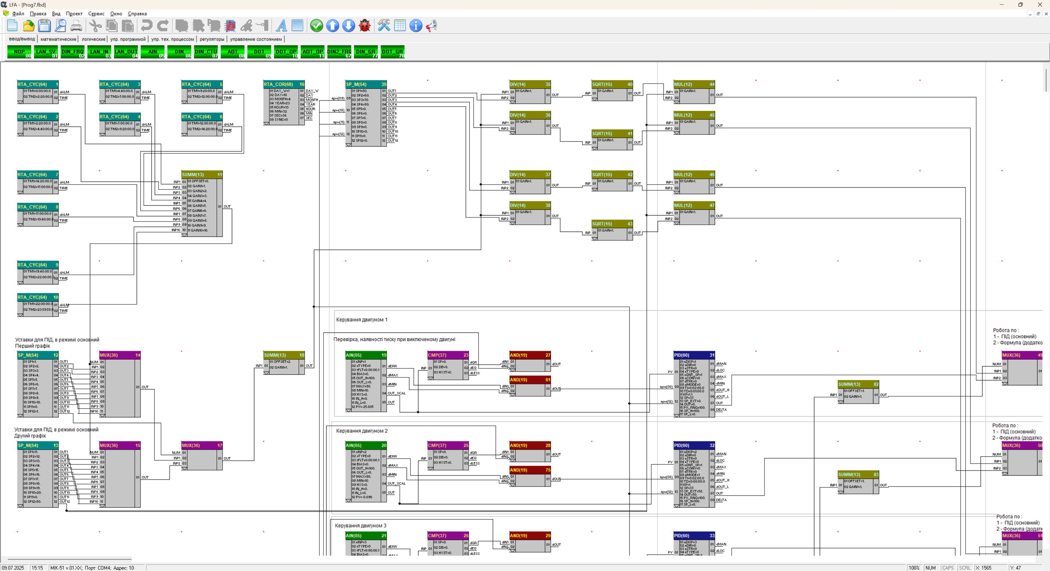Select the LAN_OUT 04 block button
Viewport: 1050px width, 571px height.
tap(126, 52)
